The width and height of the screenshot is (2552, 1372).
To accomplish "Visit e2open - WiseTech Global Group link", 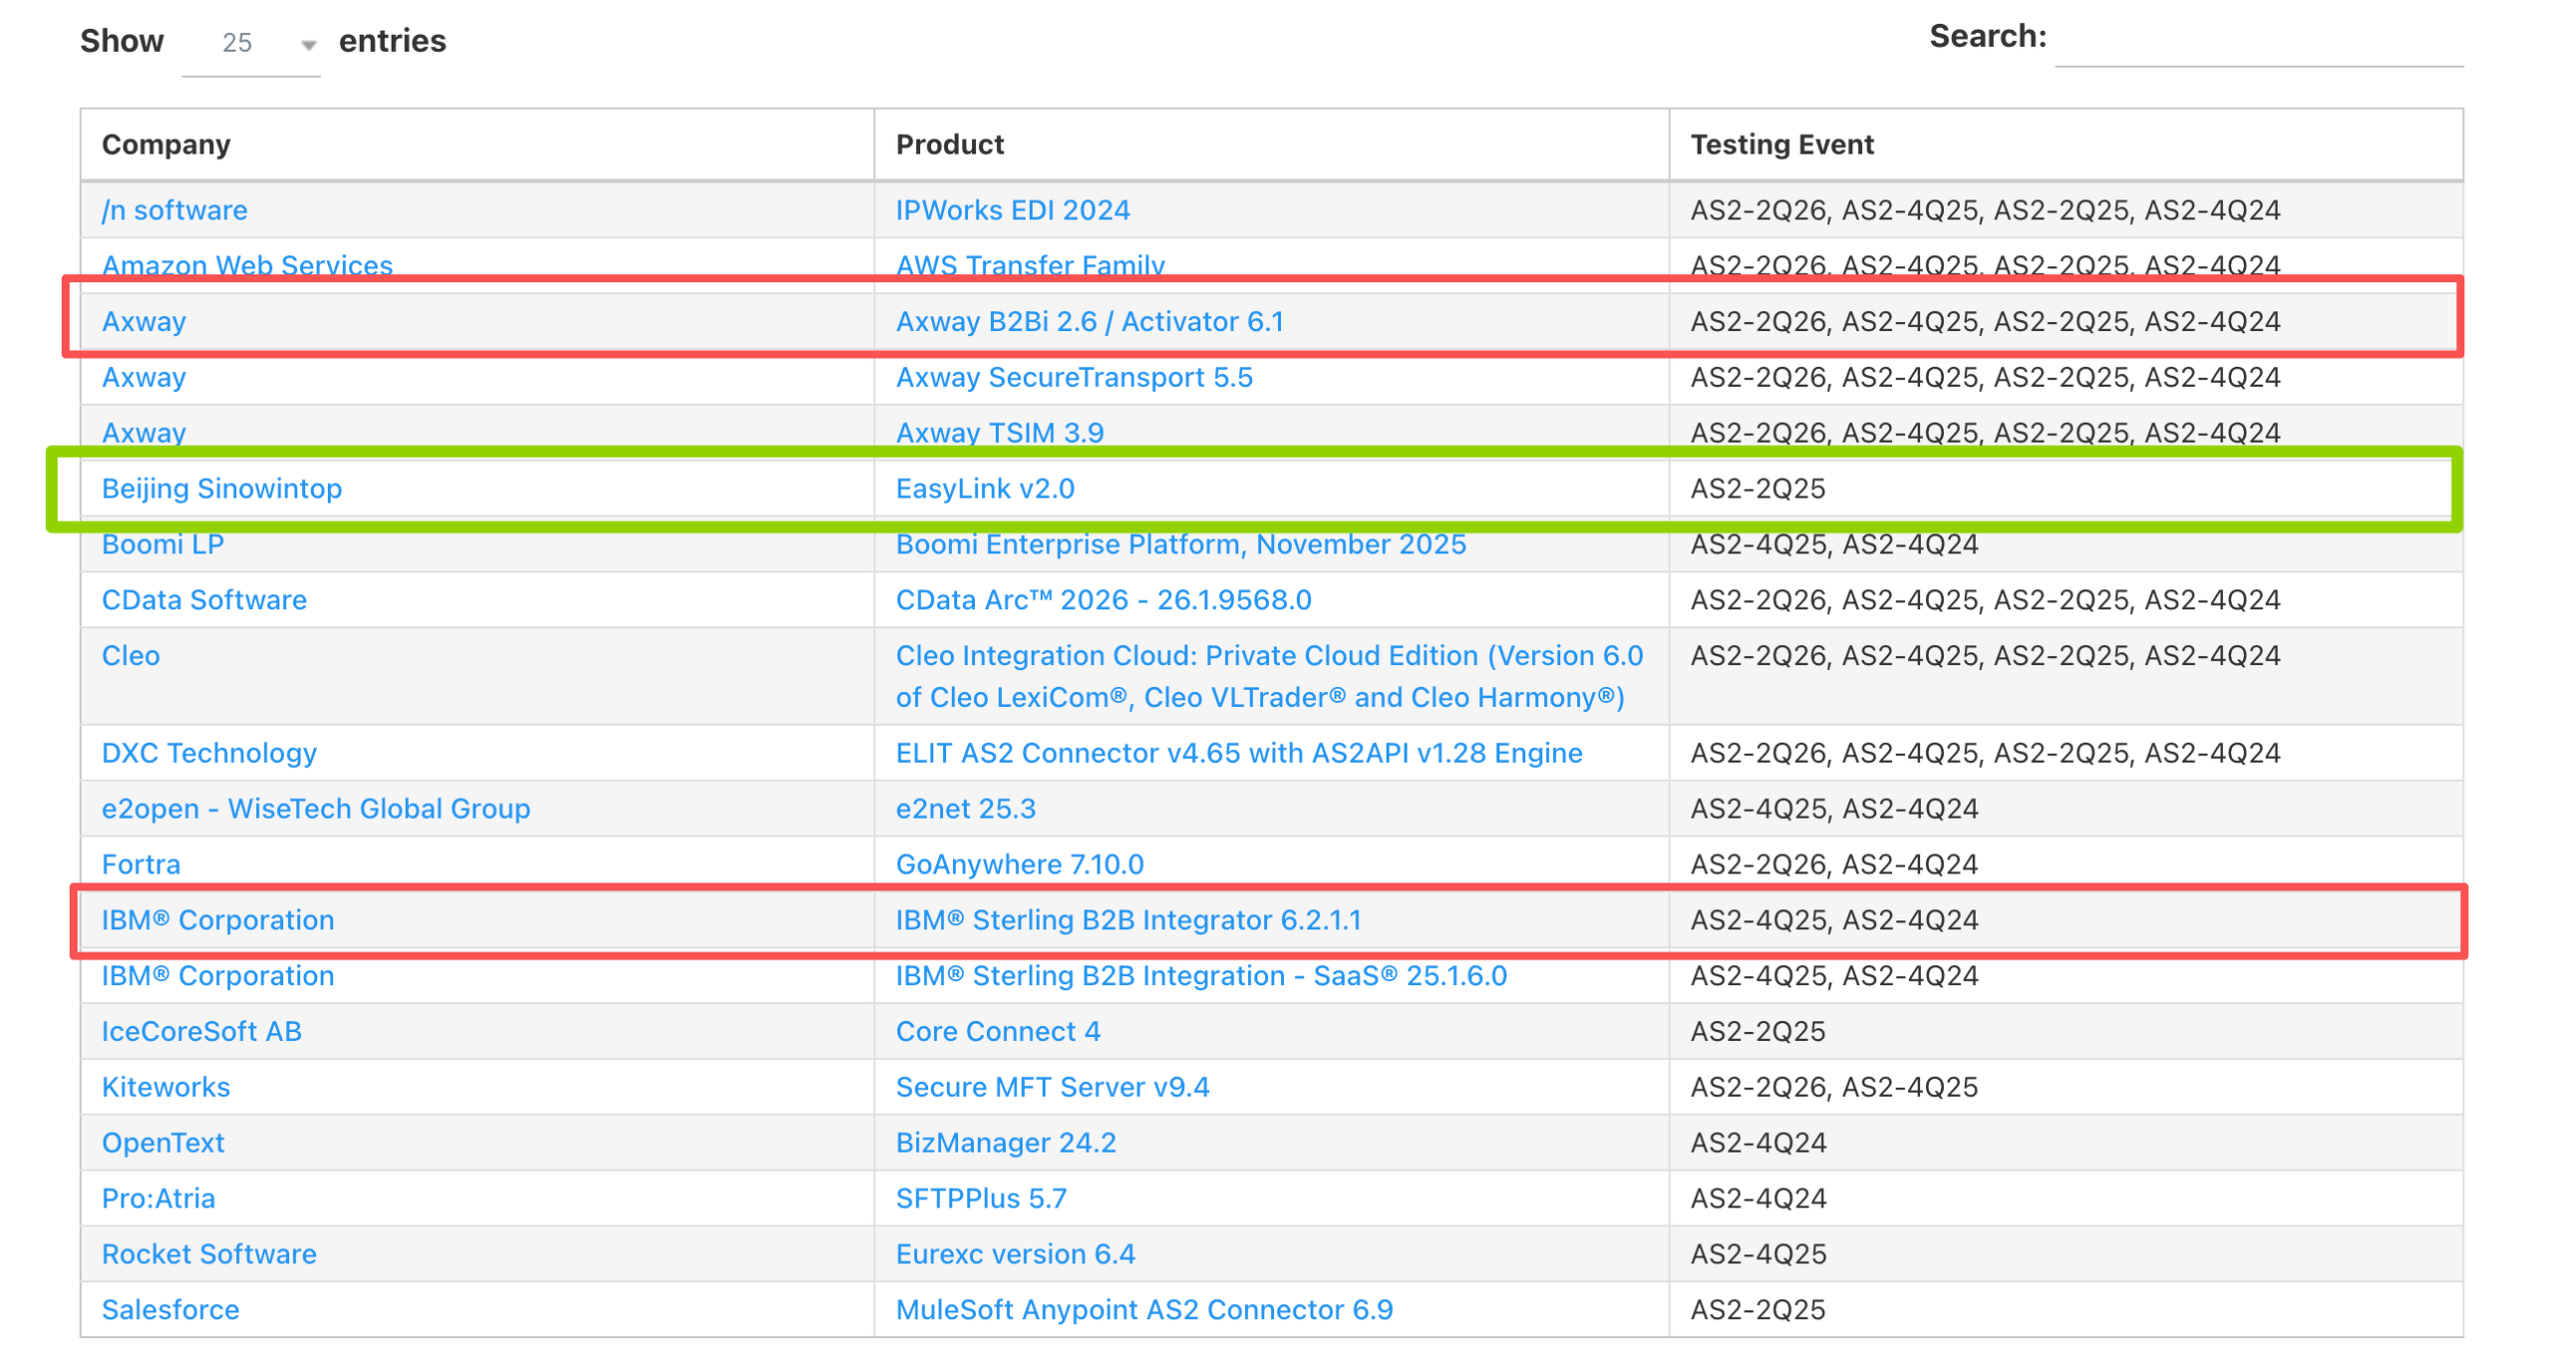I will pyautogui.click(x=316, y=810).
